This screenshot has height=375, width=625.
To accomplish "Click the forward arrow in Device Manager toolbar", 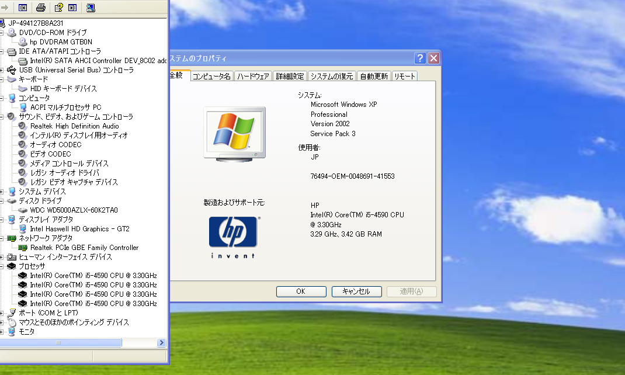I will [5, 8].
